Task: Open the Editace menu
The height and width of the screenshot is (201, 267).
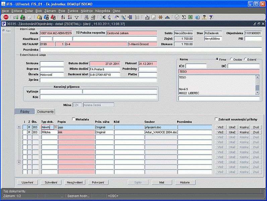Action: [17, 11]
